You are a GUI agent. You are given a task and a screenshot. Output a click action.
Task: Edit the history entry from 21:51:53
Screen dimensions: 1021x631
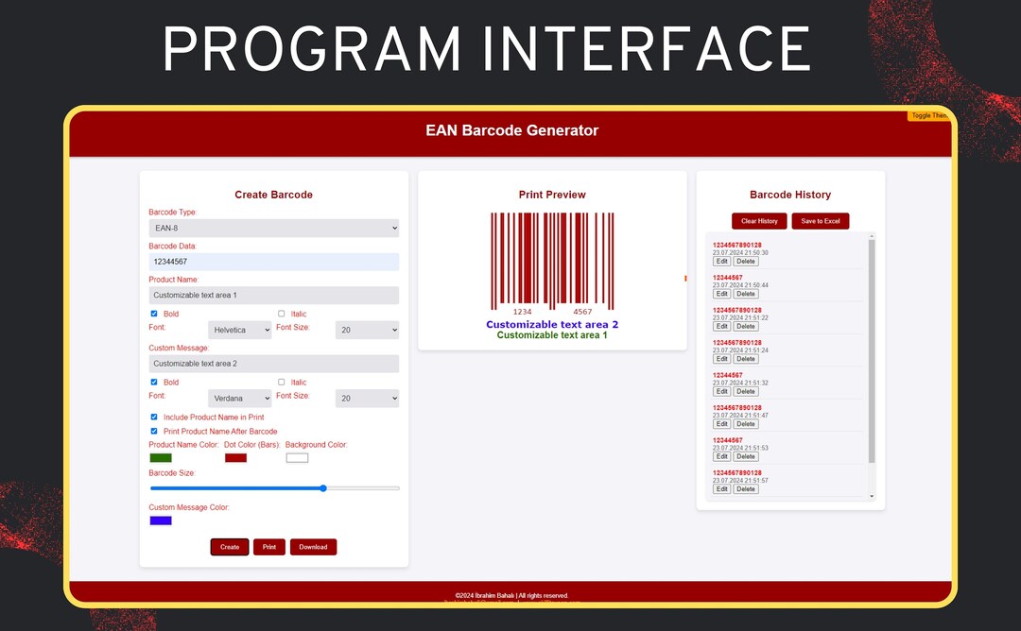[721, 456]
